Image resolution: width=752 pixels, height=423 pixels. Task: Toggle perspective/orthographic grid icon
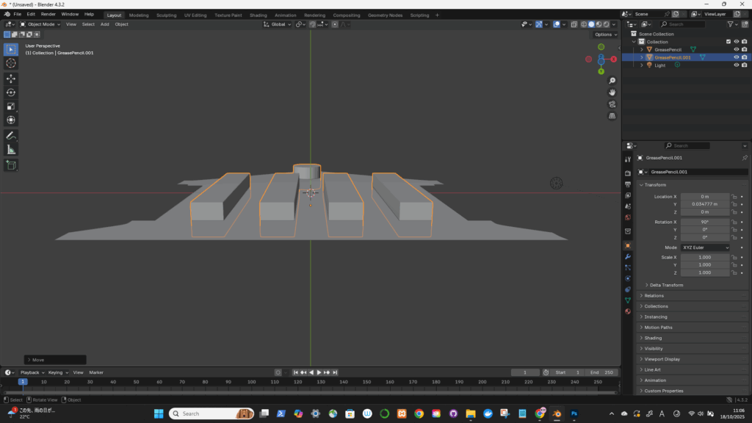(612, 116)
